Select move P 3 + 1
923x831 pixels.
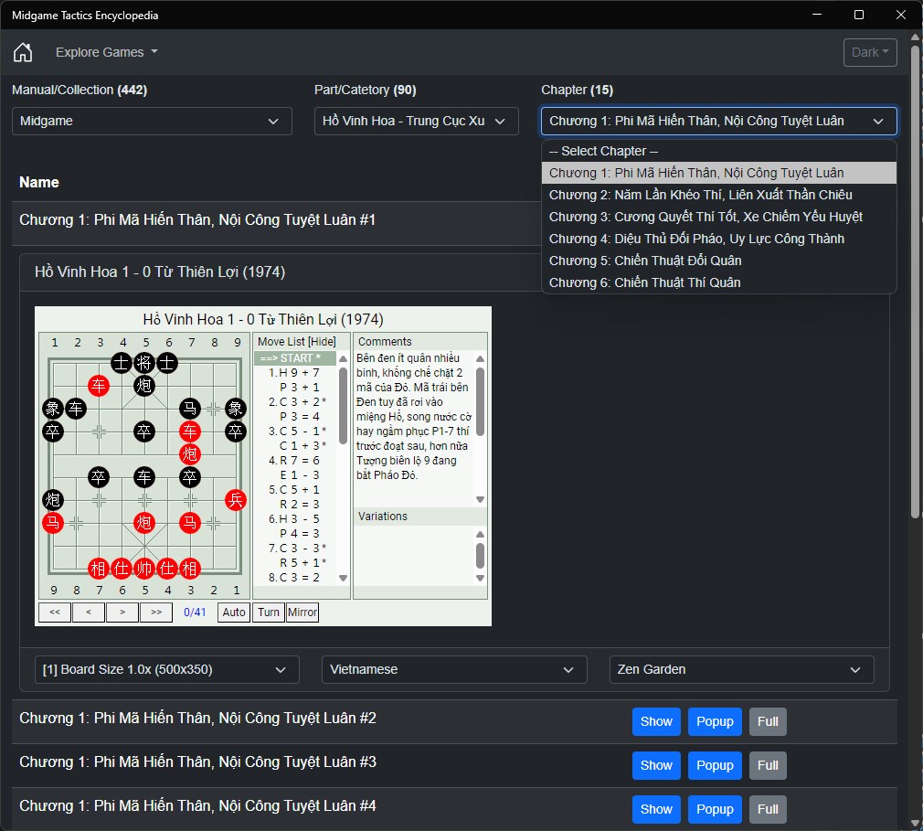(x=295, y=388)
